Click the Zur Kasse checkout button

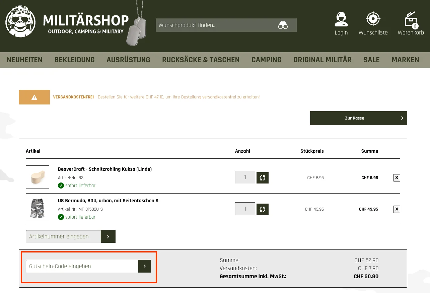click(x=358, y=118)
